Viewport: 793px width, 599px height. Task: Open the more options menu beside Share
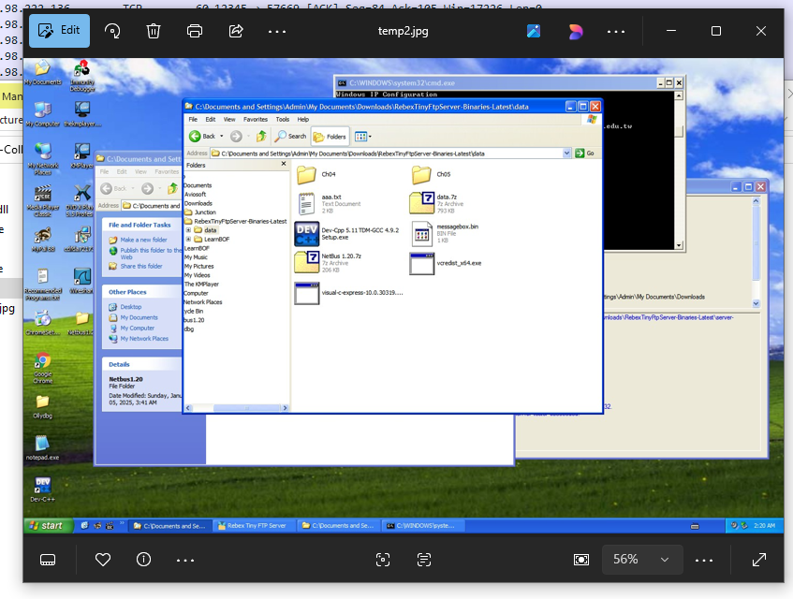coord(277,30)
